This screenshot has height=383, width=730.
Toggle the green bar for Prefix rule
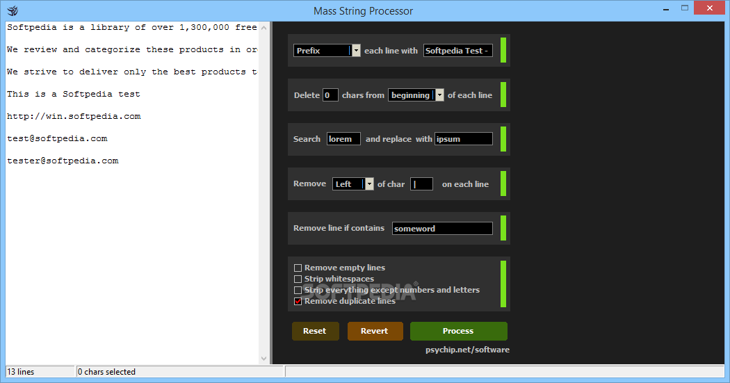tap(503, 50)
